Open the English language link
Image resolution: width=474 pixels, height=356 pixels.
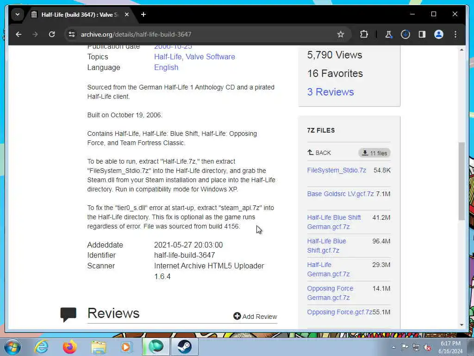[x=166, y=67]
